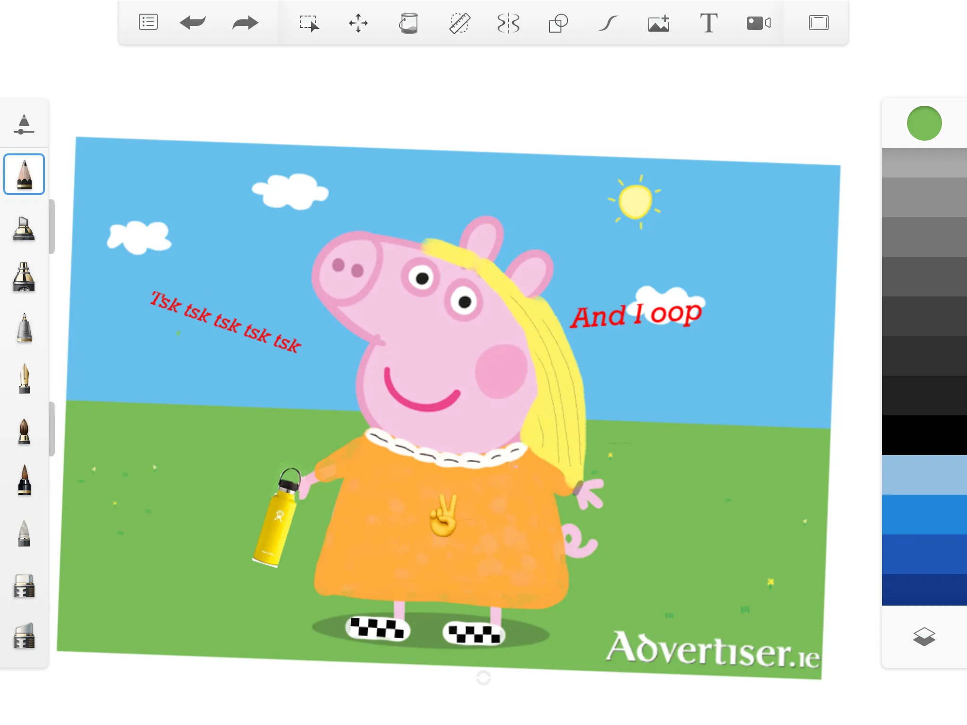Image resolution: width=967 pixels, height=725 pixels.
Task: Choose the chisel-tip marker brush
Action: click(24, 228)
